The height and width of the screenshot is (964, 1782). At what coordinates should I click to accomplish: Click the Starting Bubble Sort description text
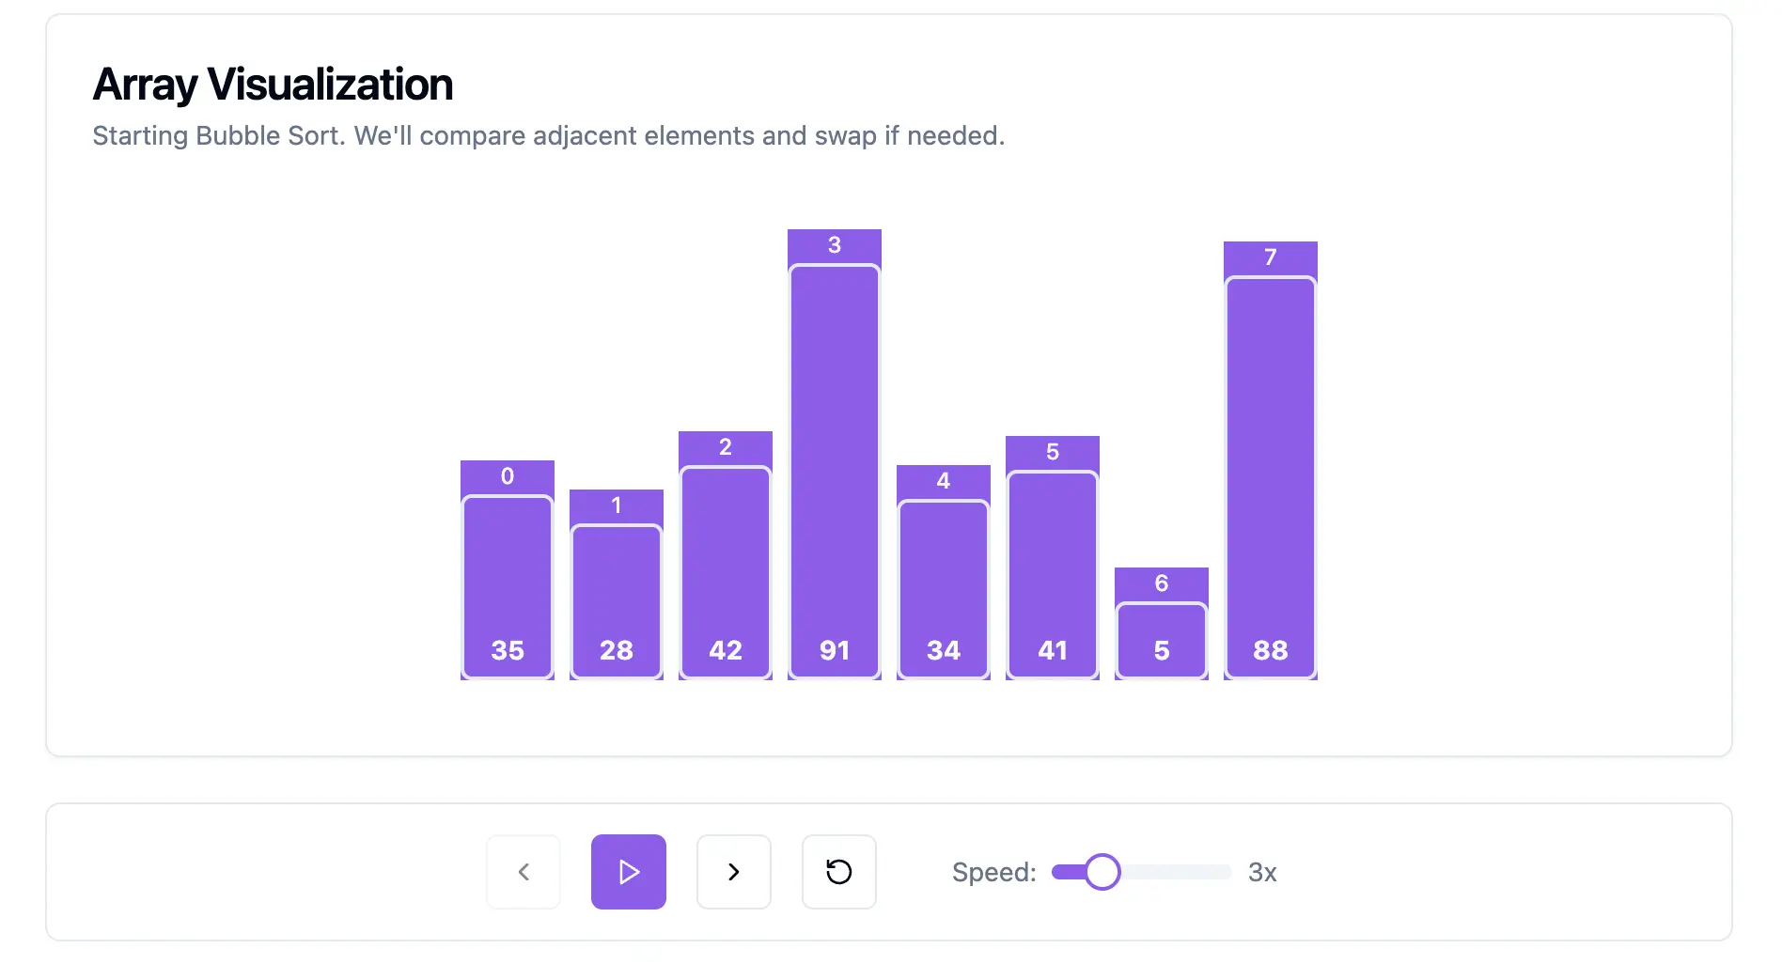[x=549, y=136]
